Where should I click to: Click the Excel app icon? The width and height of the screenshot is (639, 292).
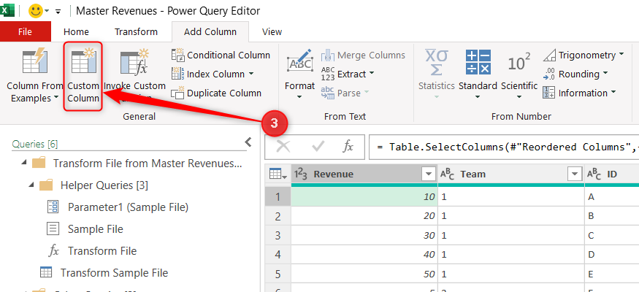pos(7,11)
